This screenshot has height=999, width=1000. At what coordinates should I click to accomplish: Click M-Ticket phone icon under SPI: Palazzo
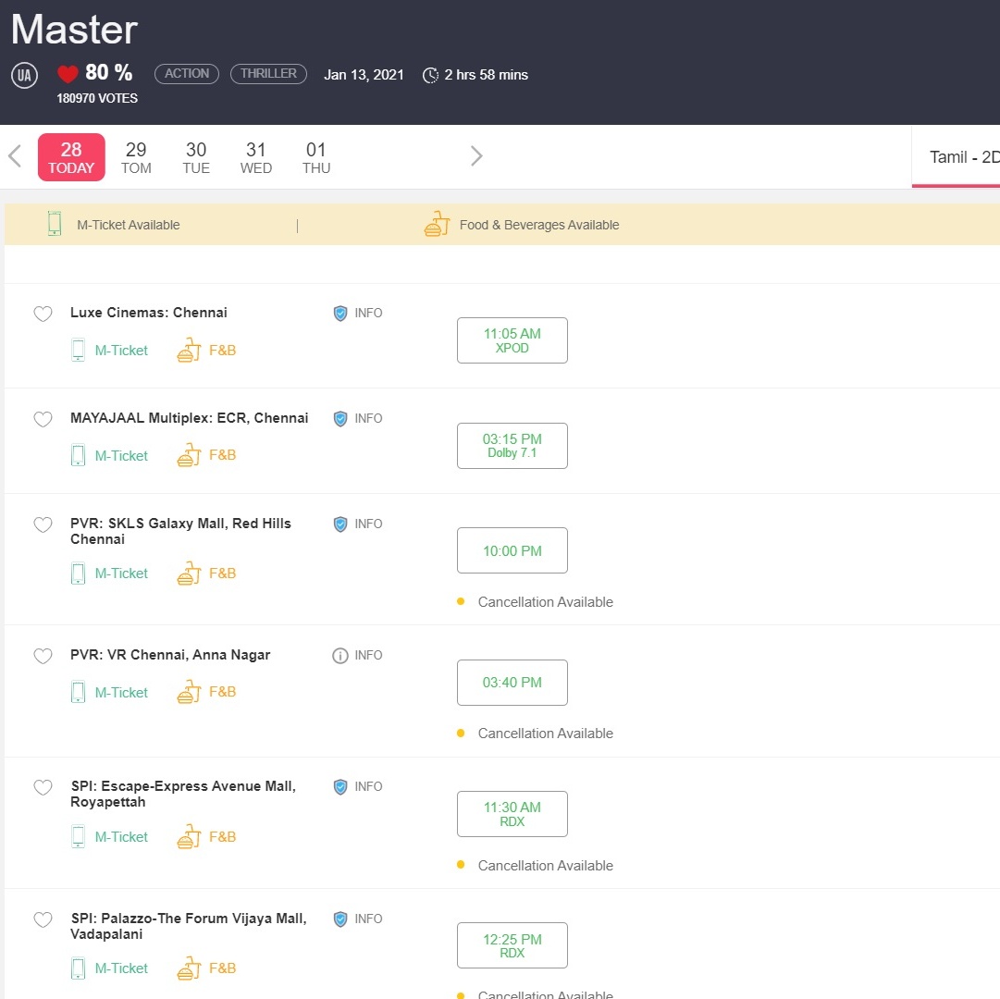pyautogui.click(x=78, y=968)
